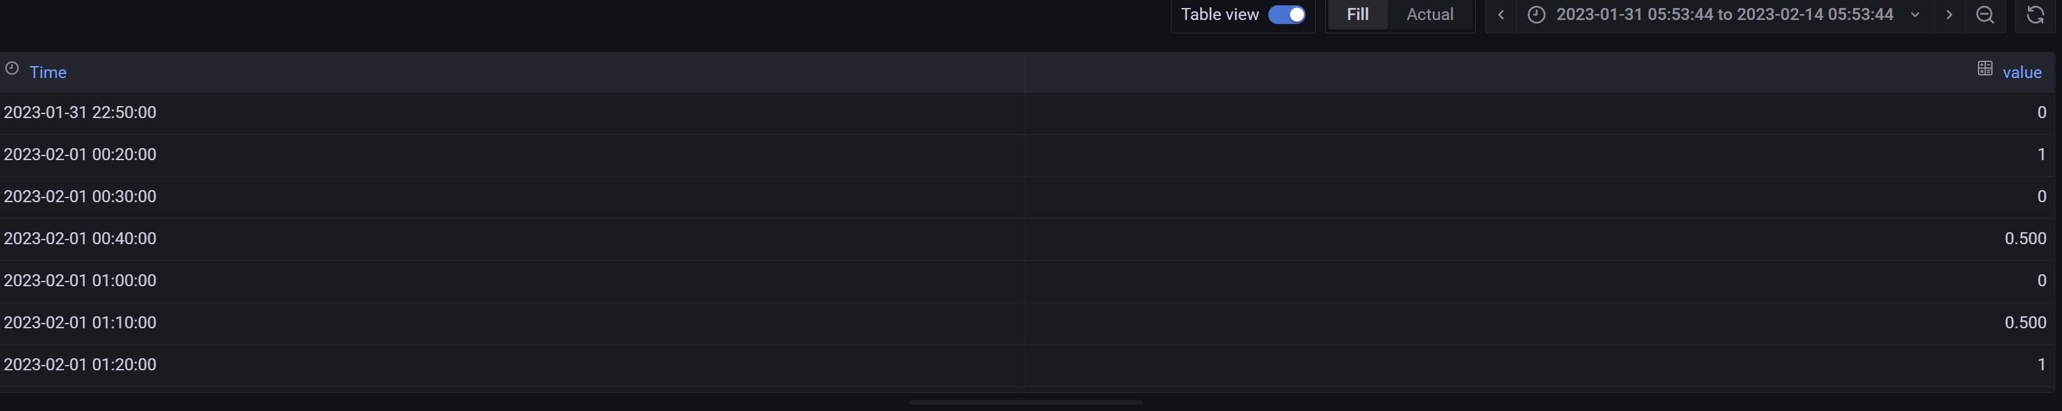Turn off the Table view switch
The width and height of the screenshot is (2062, 411).
tap(1286, 15)
